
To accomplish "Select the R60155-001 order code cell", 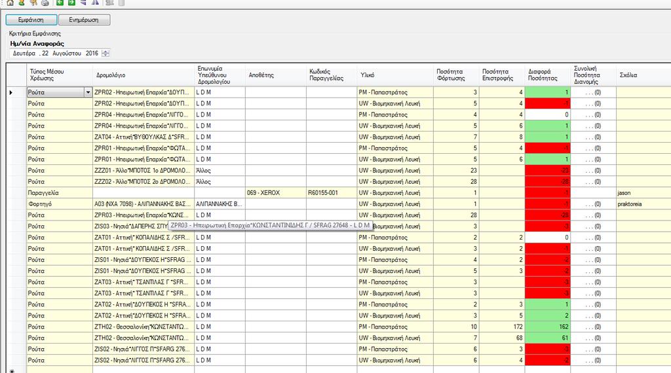I will [x=331, y=192].
